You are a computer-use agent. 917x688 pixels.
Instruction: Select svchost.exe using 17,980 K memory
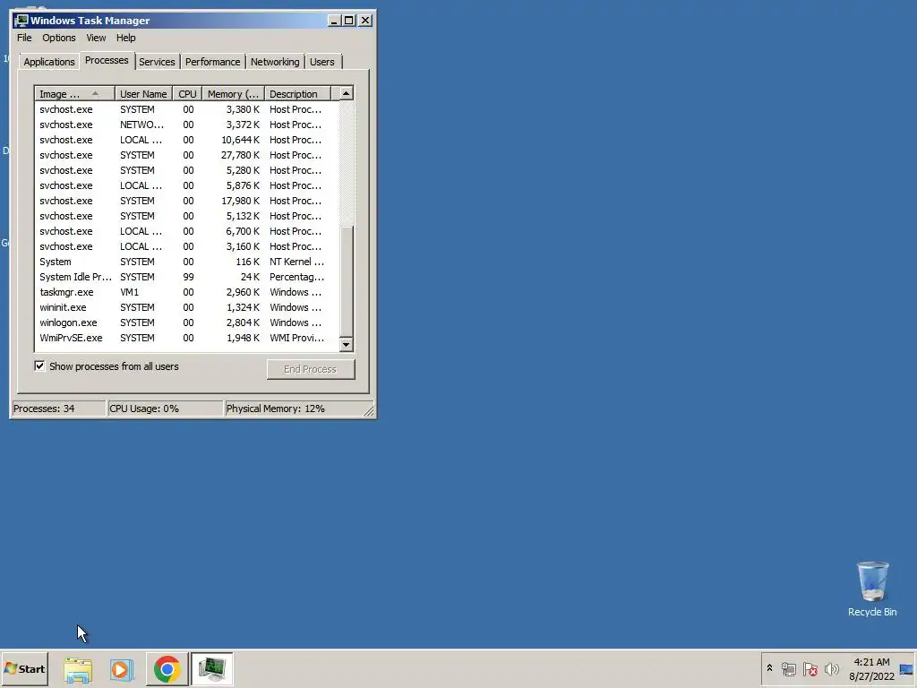pos(186,201)
